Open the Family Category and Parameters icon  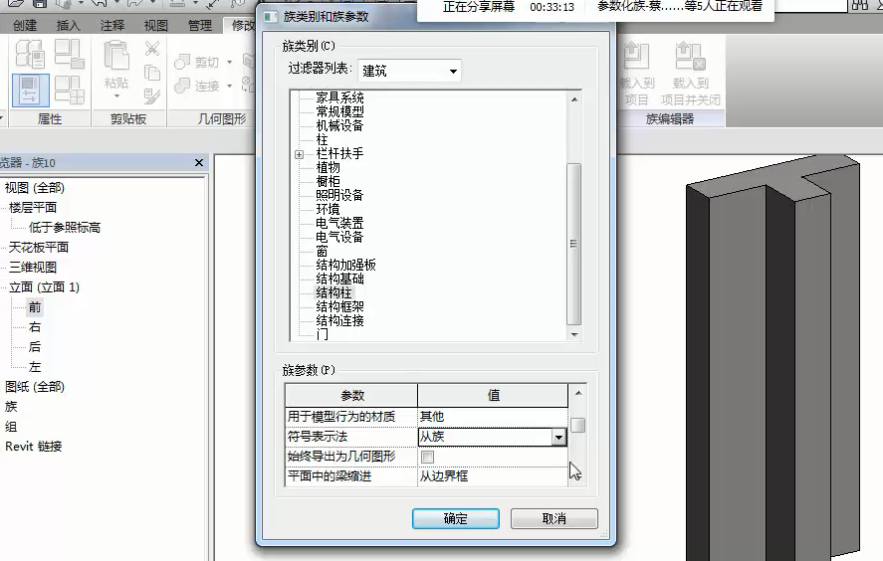pos(70,54)
